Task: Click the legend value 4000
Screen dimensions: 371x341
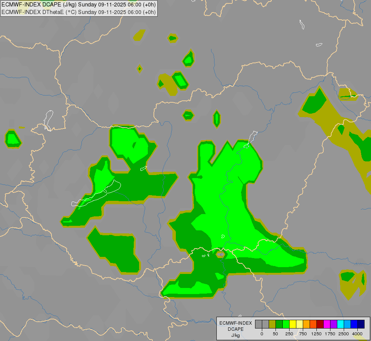Action: pyautogui.click(x=357, y=334)
